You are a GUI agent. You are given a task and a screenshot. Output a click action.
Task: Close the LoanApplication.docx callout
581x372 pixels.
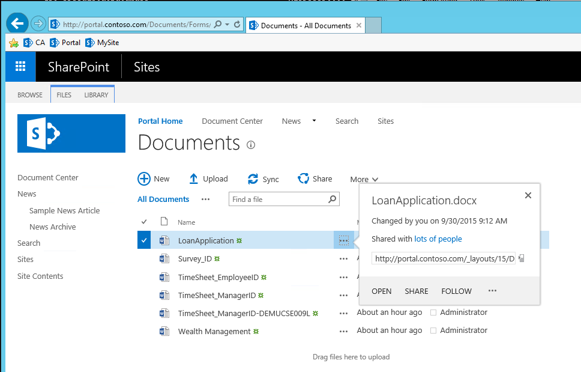tap(528, 195)
